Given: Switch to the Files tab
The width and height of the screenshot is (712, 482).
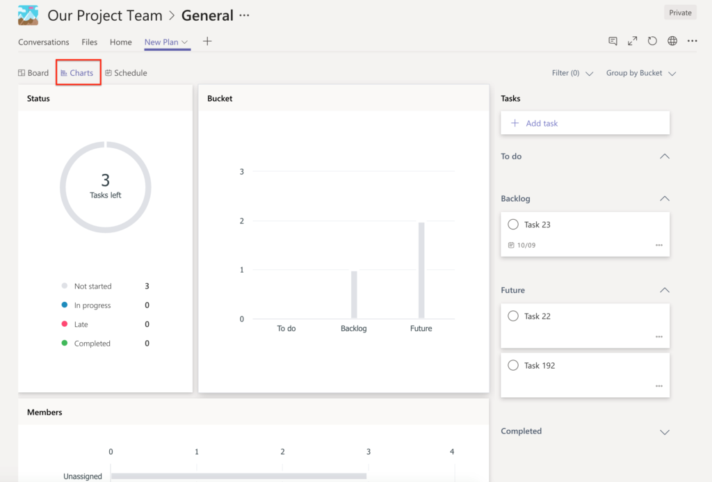Looking at the screenshot, I should click(x=90, y=42).
